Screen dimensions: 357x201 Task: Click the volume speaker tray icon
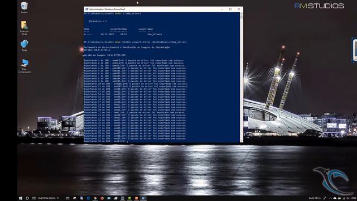348,198
